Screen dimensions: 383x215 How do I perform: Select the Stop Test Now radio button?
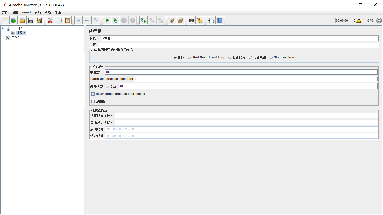tap(271, 57)
